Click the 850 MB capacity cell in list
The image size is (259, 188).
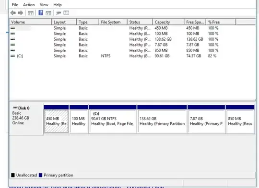point(161,50)
